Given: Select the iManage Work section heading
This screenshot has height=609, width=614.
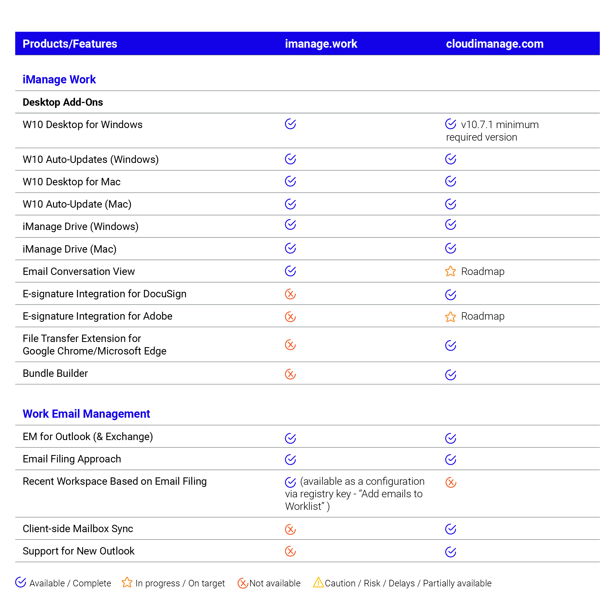Looking at the screenshot, I should (x=59, y=79).
